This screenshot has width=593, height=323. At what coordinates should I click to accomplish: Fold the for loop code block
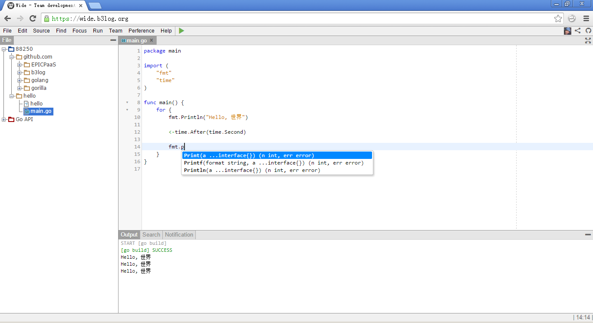(x=127, y=110)
